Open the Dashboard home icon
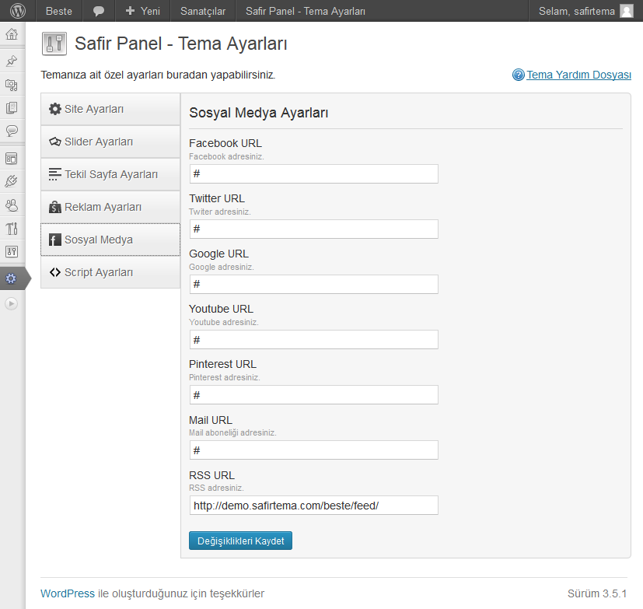643x609 pixels. point(12,35)
